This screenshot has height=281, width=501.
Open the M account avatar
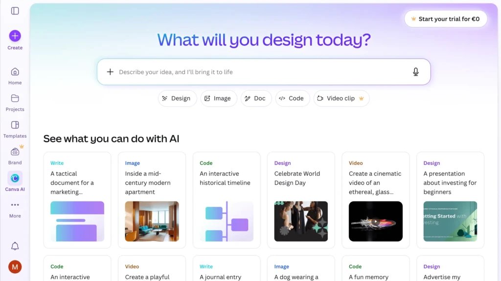pos(15,267)
